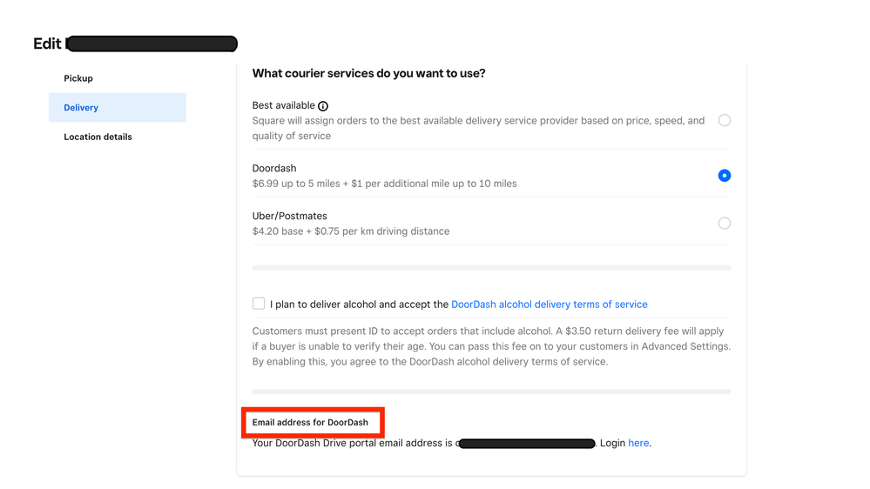
Task: Click the Doordash $6.99 pricing description
Action: point(384,184)
